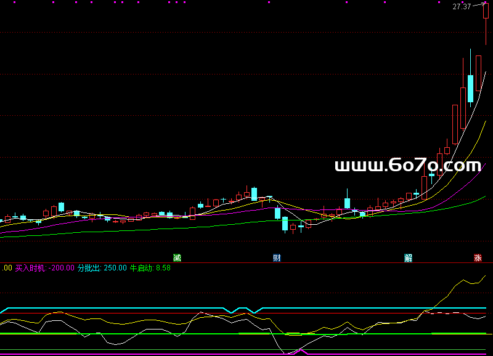Viewport: 493px width, 356px height.
Task: Click the yellow indicator line peak at far right
Action: coord(486,276)
